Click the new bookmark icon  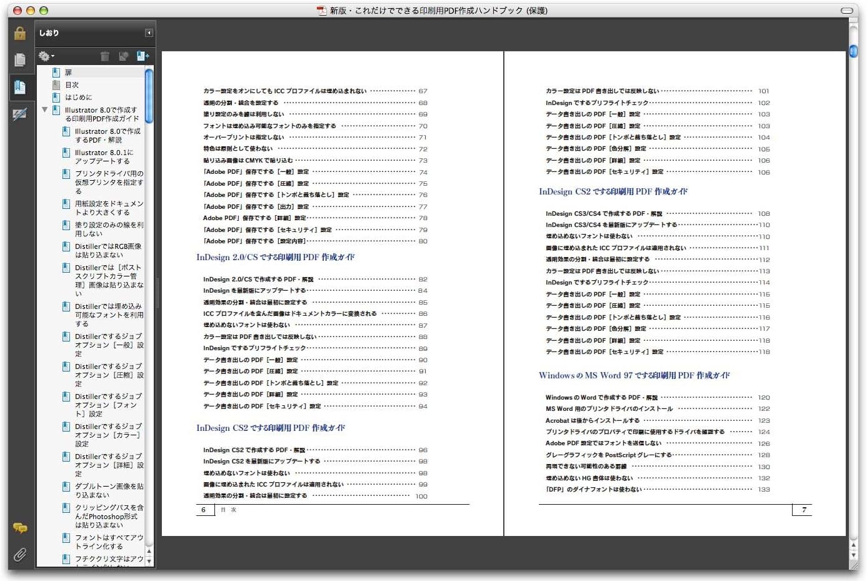click(x=143, y=56)
